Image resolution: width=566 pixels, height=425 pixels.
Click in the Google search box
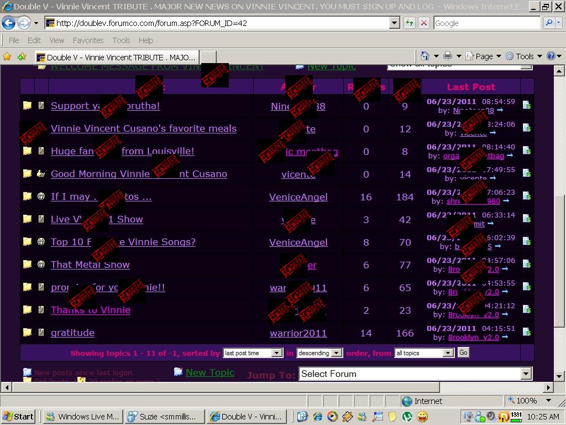(x=487, y=23)
